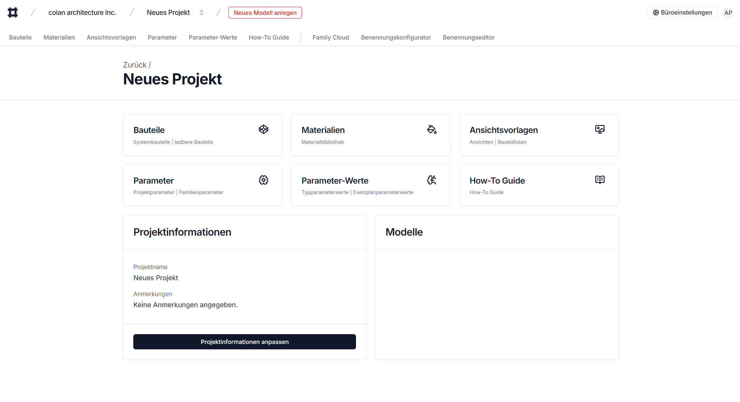This screenshot has height=402, width=740.
Task: Click Projektinformationen anpassen button
Action: tap(245, 342)
